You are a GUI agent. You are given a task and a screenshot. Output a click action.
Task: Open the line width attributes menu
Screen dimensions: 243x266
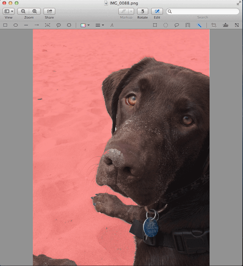click(99, 25)
